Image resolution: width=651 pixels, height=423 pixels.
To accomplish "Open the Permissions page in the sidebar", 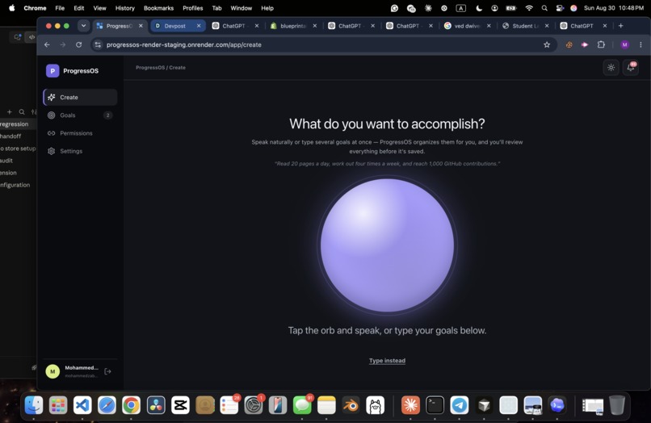I will click(80, 133).
